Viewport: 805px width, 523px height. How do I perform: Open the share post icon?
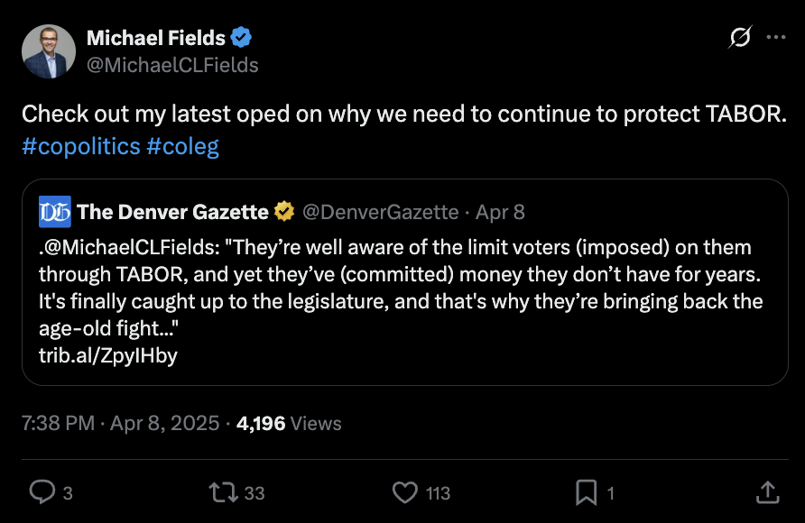tap(766, 491)
